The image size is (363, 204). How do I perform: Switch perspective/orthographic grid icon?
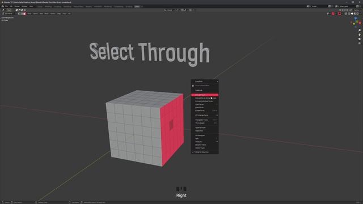pyautogui.click(x=360, y=43)
